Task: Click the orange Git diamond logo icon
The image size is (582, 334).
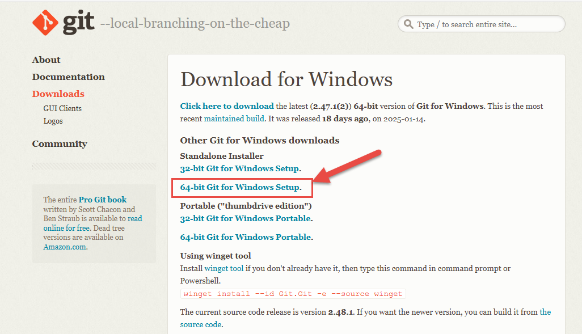Action: click(x=45, y=22)
